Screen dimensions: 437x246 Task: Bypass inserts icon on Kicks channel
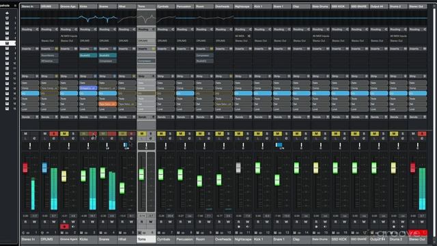(95, 49)
